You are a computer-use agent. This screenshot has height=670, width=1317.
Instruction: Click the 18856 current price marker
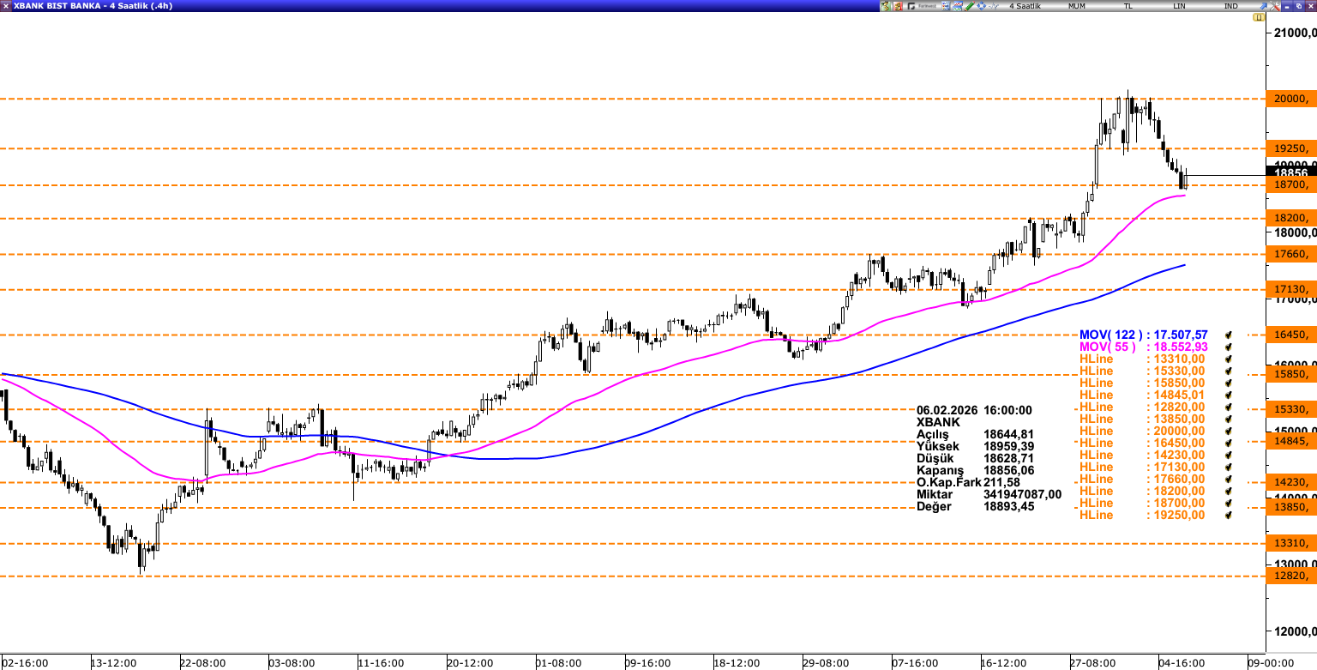point(1290,172)
